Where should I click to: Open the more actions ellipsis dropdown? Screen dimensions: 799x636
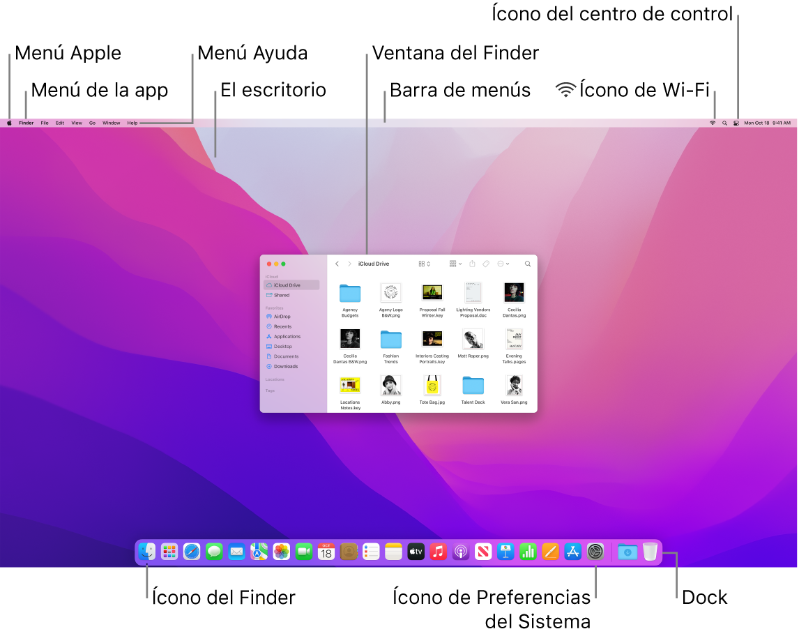pos(501,264)
